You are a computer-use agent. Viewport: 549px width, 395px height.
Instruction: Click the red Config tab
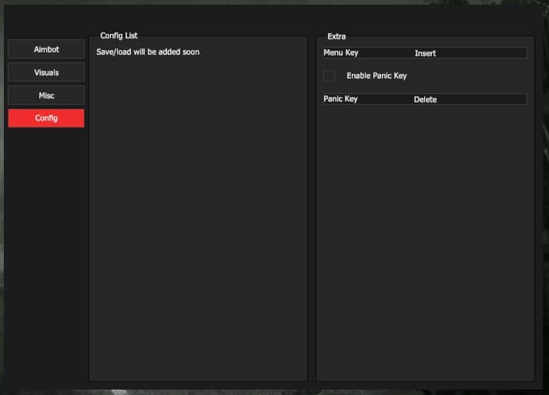(x=46, y=119)
